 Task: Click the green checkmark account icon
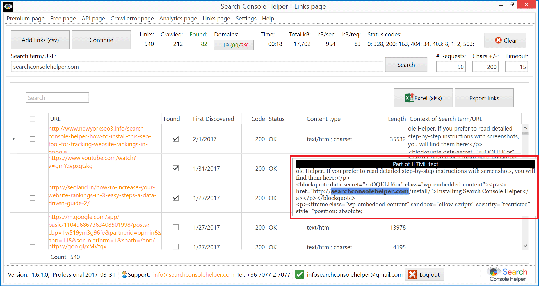pos(300,274)
